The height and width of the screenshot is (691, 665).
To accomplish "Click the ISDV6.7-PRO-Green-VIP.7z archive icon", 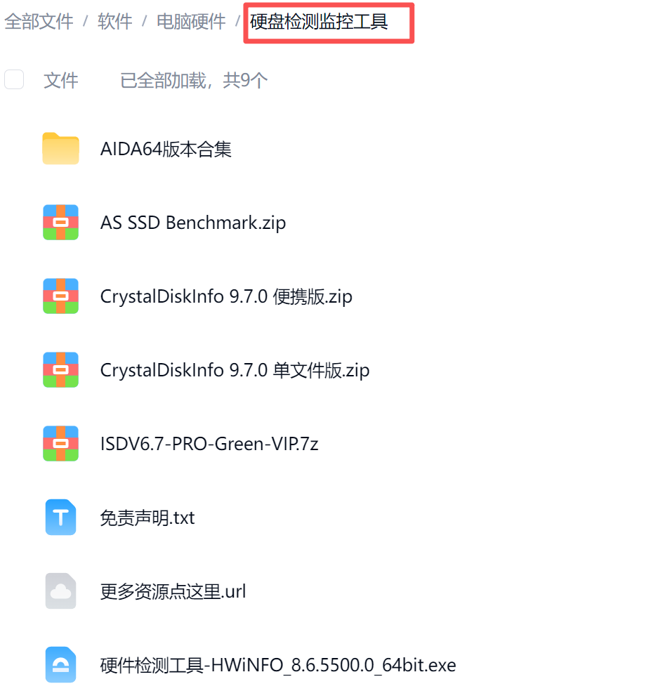I will (x=61, y=443).
